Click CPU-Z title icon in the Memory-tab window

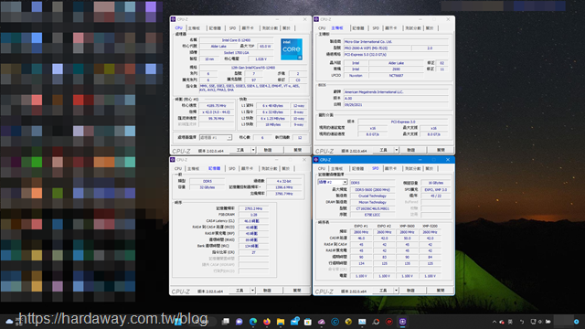[x=173, y=160]
